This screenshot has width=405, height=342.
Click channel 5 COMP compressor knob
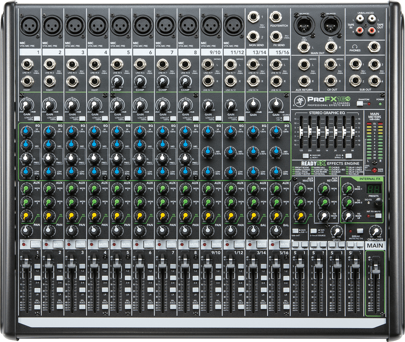point(117,81)
